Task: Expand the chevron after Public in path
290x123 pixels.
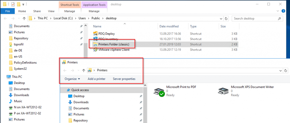Action: click(103, 18)
